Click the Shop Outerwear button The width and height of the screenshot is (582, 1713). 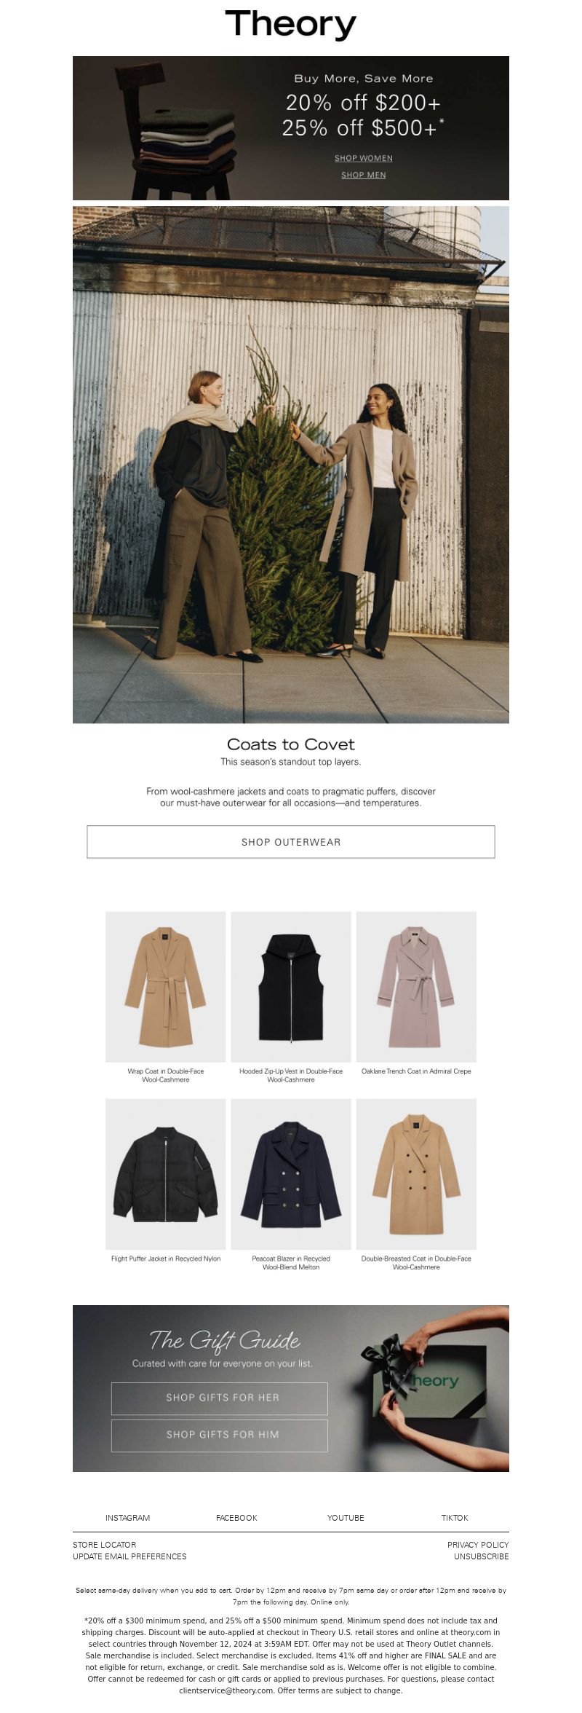(291, 842)
